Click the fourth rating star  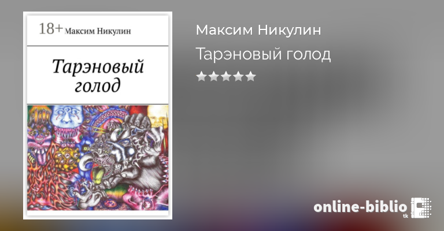pyautogui.click(x=238, y=76)
